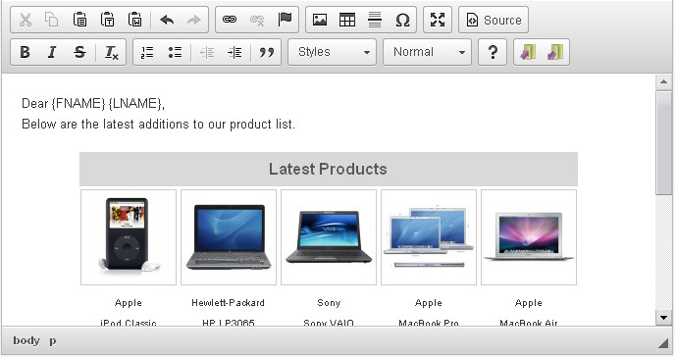Insert a table with Table icon

click(x=347, y=20)
